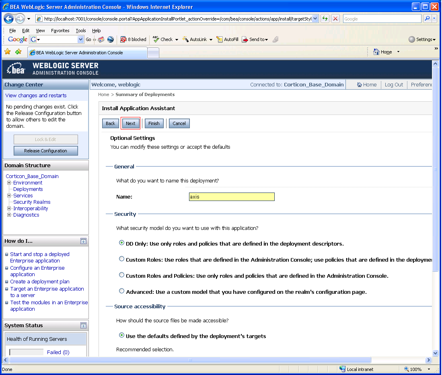Viewport: 442px width, 375px height.
Task: Open the Deployments tree link
Action: [x=28, y=189]
